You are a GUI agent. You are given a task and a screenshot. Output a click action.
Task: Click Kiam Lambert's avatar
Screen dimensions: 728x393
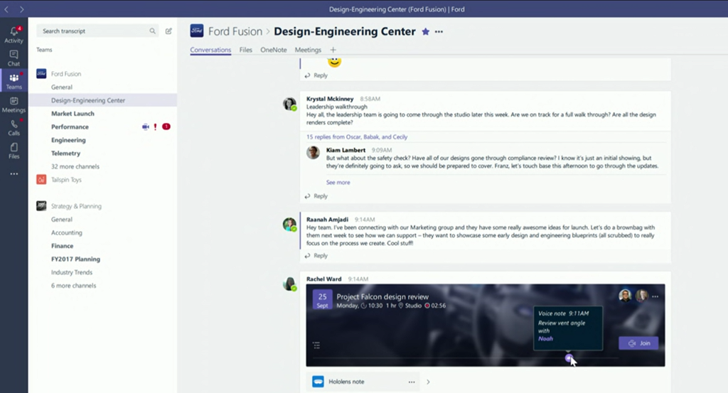click(313, 152)
